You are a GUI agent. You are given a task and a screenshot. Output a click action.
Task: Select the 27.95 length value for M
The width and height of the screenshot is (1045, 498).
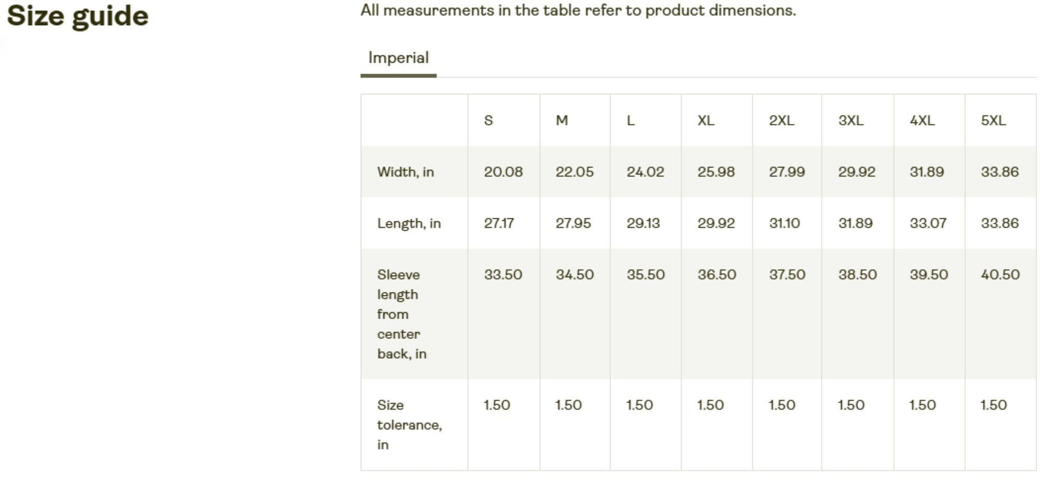click(573, 223)
